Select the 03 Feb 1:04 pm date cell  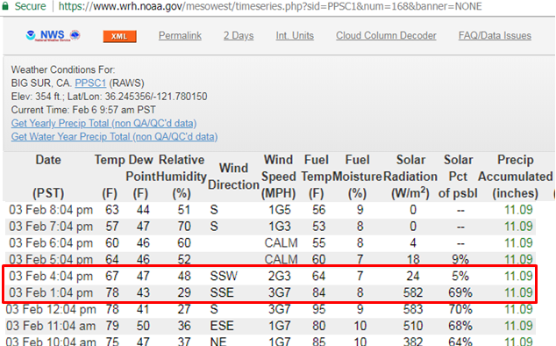(51, 292)
